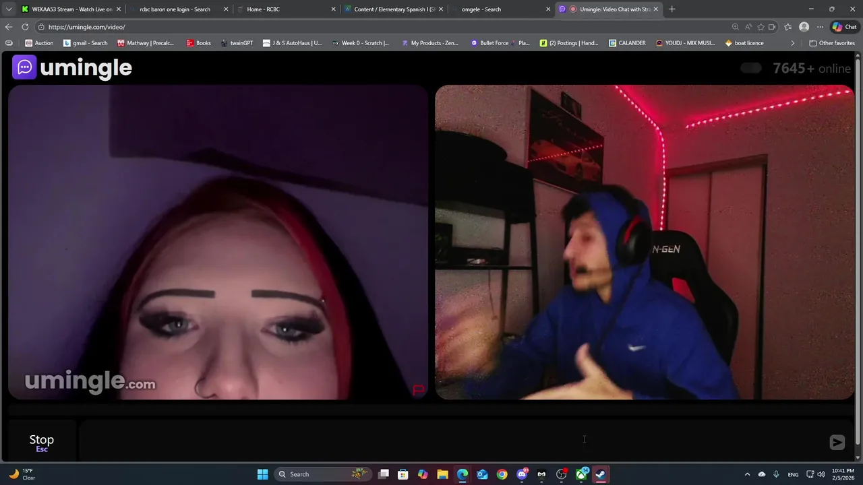Image resolution: width=863 pixels, height=485 pixels.
Task: Show hidden system tray icons
Action: tap(747, 474)
